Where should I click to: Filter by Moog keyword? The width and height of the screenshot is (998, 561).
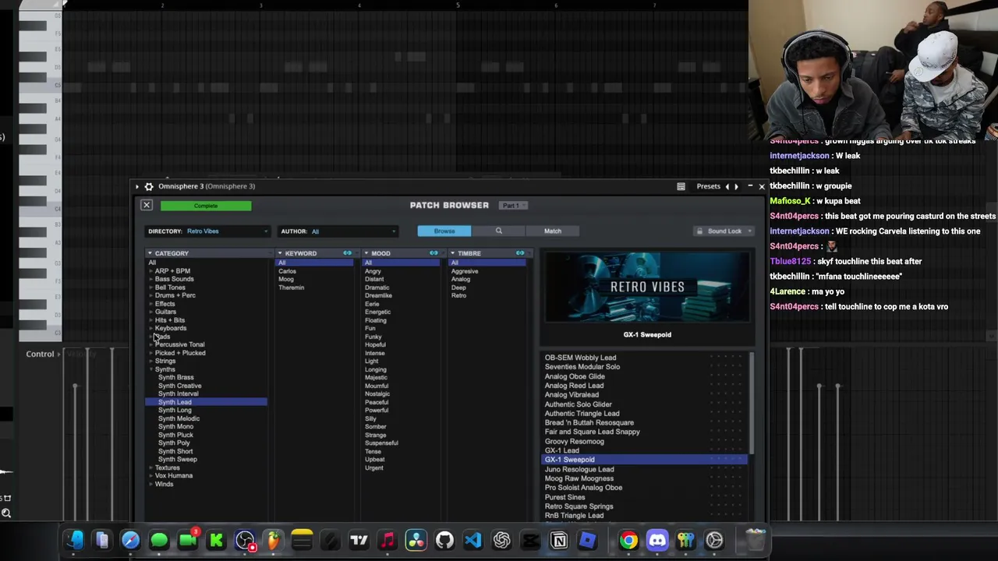(286, 279)
